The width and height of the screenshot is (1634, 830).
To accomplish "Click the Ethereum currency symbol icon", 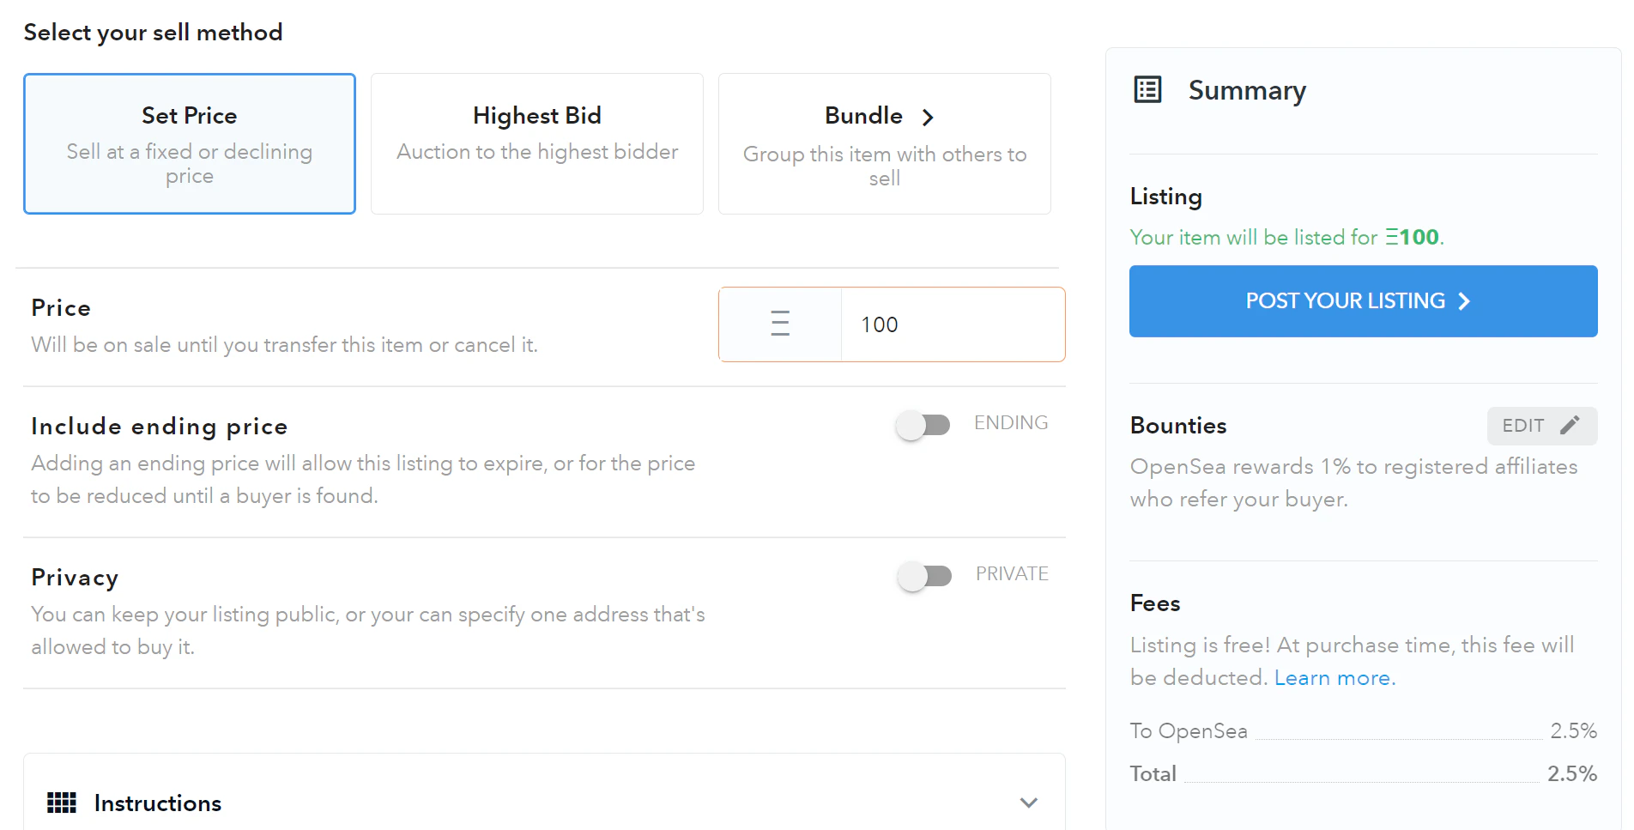I will pos(779,324).
